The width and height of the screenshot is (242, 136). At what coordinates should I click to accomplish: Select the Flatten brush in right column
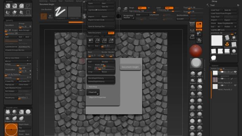(192, 94)
